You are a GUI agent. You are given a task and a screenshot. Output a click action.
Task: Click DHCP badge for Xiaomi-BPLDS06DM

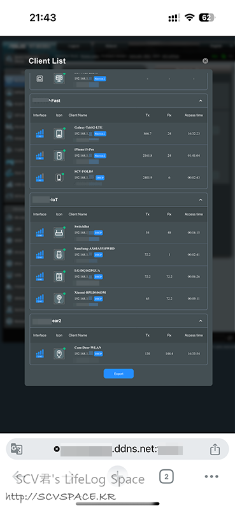coord(99,298)
